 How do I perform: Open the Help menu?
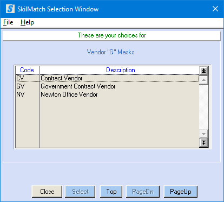[27, 22]
